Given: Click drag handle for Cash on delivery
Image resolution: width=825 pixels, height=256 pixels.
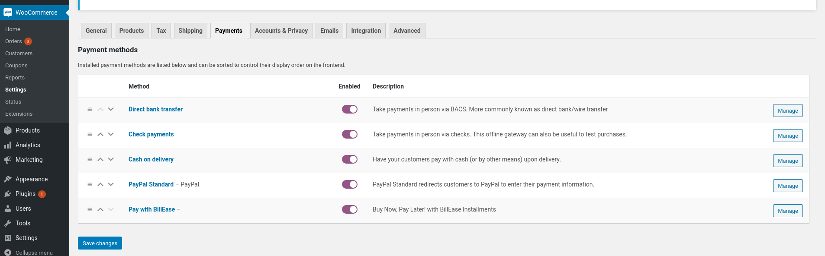Looking at the screenshot, I should click(x=90, y=159).
